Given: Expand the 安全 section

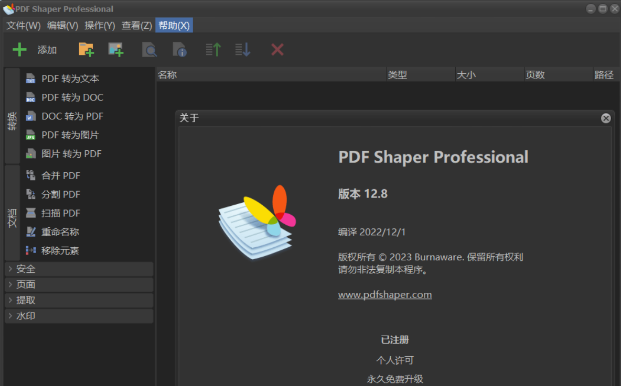Looking at the screenshot, I should pyautogui.click(x=79, y=269).
